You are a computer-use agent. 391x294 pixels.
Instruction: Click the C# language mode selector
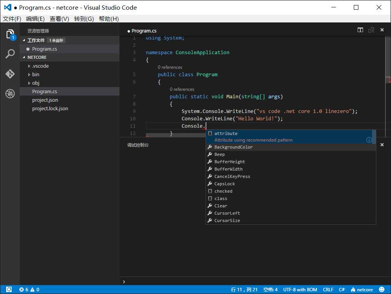pyautogui.click(x=342, y=289)
